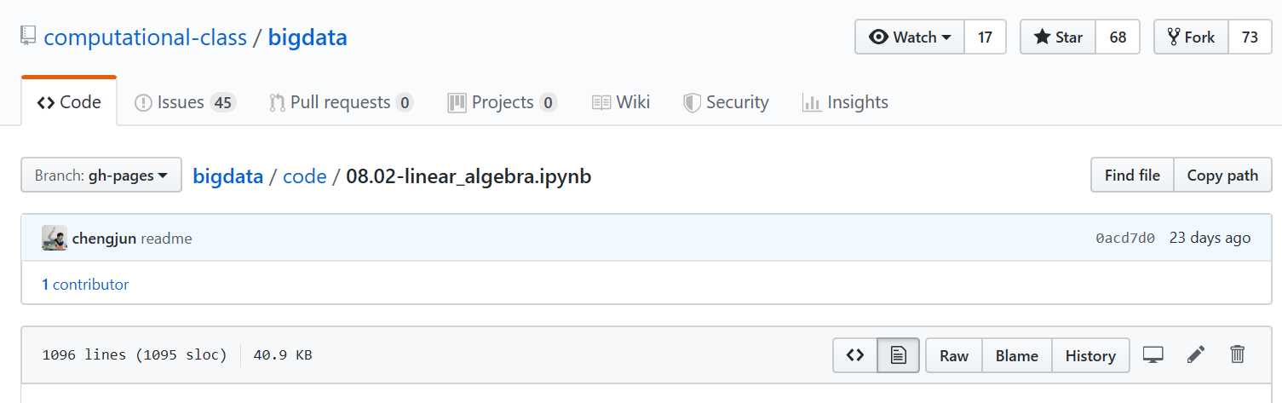
Task: Show rendered blob document icon
Action: [899, 355]
